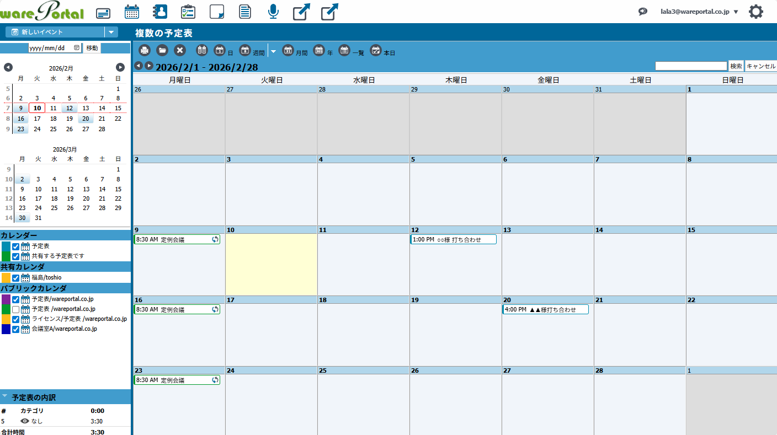Click the 移動 go-to-date button
Viewport: 777px width, 435px height.
coord(92,48)
